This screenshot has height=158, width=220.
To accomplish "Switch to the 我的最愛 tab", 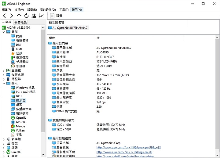I will 20,22.
